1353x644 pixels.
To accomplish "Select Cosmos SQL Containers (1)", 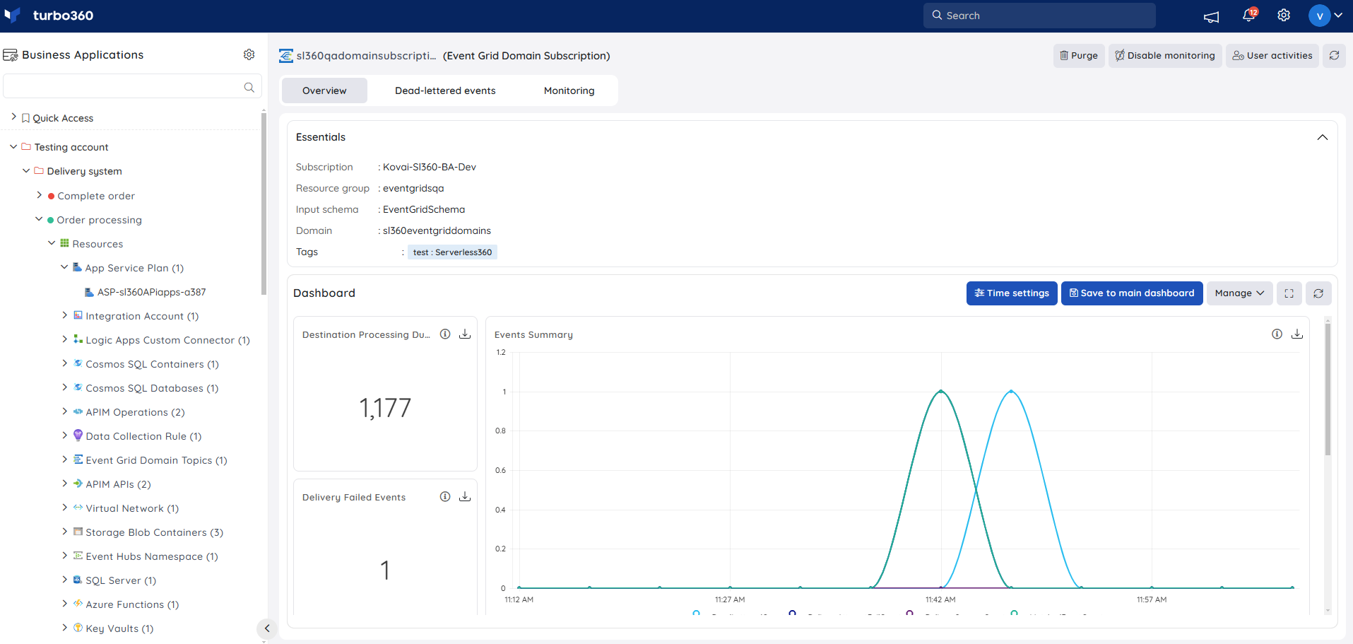I will click(x=153, y=364).
